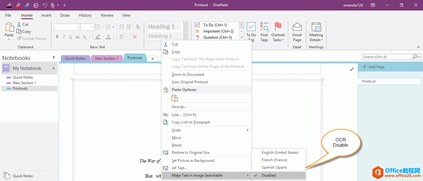Select the Clear Formatting red X icon
This screenshot has width=423, height=181.
[x=134, y=37]
